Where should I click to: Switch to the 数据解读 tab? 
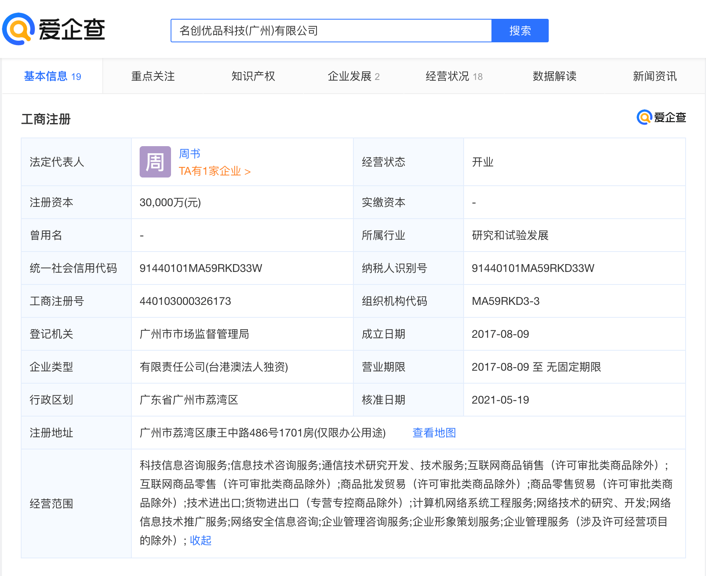555,76
